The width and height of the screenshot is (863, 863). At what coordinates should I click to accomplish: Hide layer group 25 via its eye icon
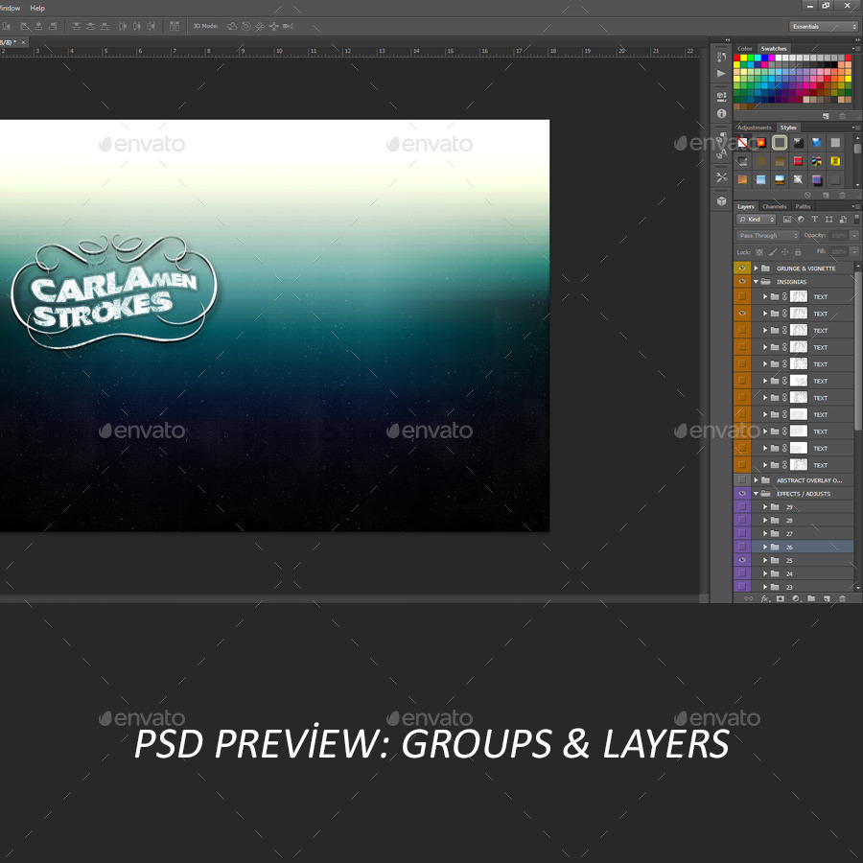[x=742, y=559]
